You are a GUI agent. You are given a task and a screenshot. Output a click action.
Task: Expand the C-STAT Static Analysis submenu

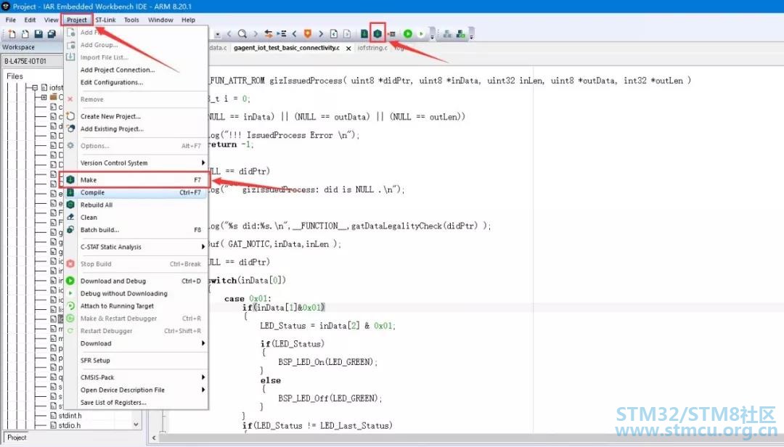point(136,247)
